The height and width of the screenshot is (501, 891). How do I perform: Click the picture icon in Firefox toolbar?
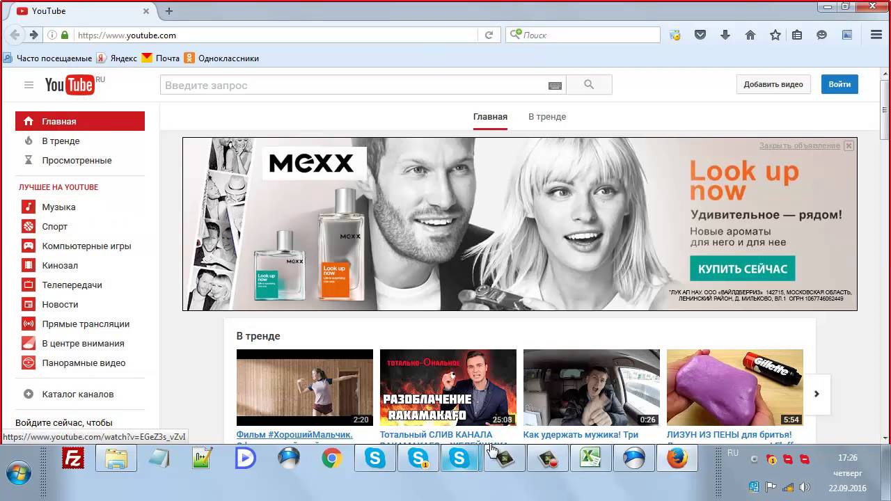pyautogui.click(x=847, y=35)
